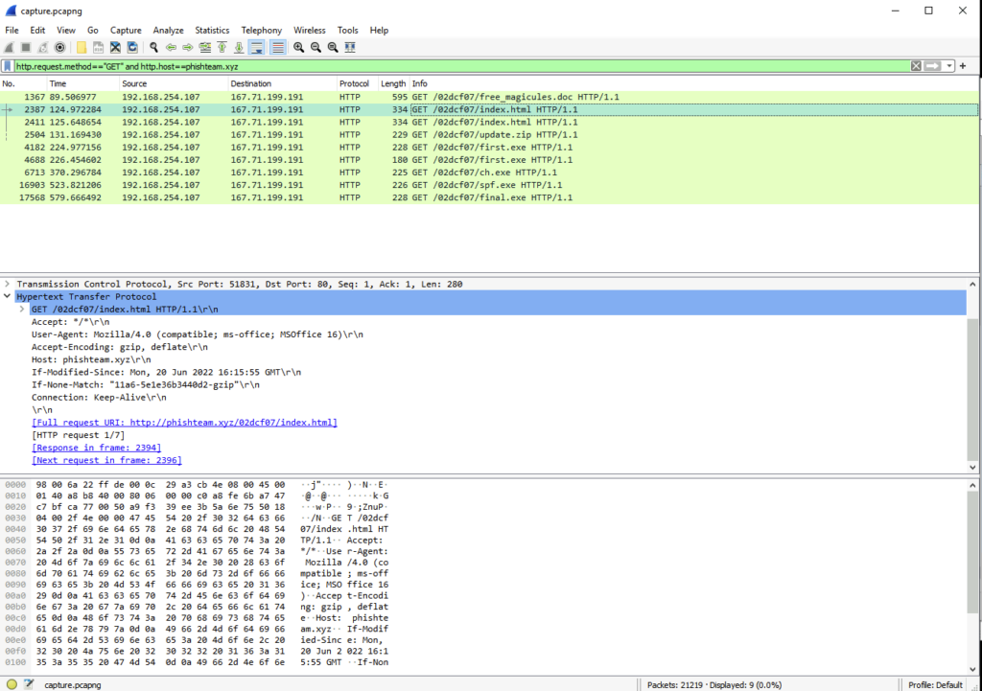The width and height of the screenshot is (982, 691).
Task: Jump to first packet icon
Action: tap(222, 48)
